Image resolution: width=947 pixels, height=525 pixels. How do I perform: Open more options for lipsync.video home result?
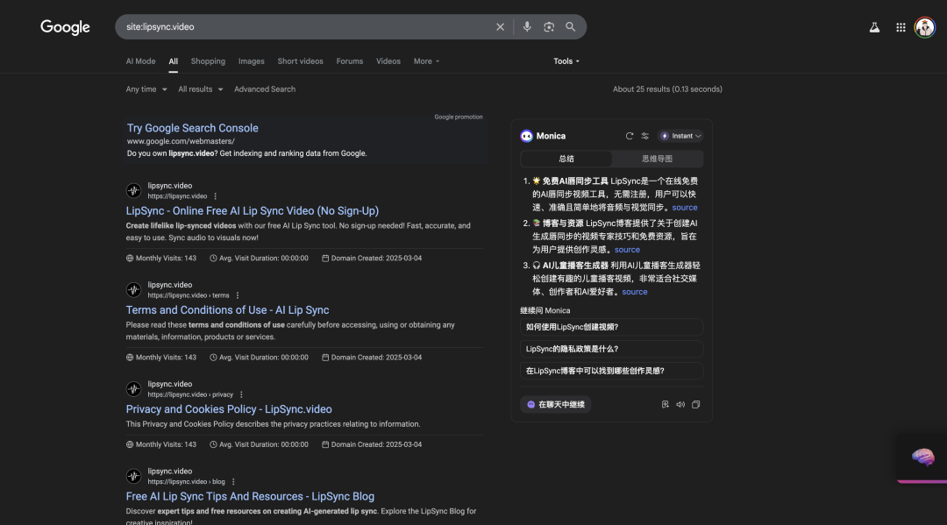coord(215,196)
